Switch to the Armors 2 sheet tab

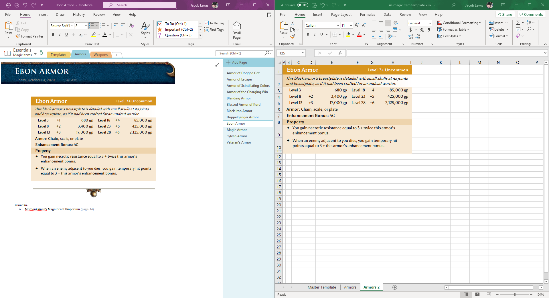pyautogui.click(x=371, y=287)
